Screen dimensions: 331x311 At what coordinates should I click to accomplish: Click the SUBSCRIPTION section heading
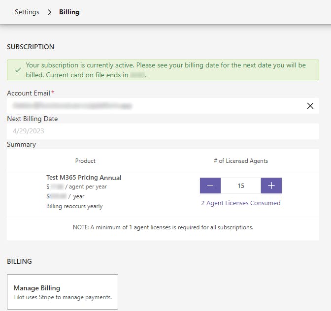click(x=31, y=47)
